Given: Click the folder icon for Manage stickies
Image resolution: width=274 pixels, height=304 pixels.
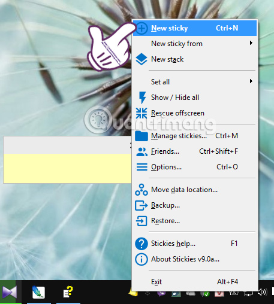Looking at the screenshot, I should point(141,136).
